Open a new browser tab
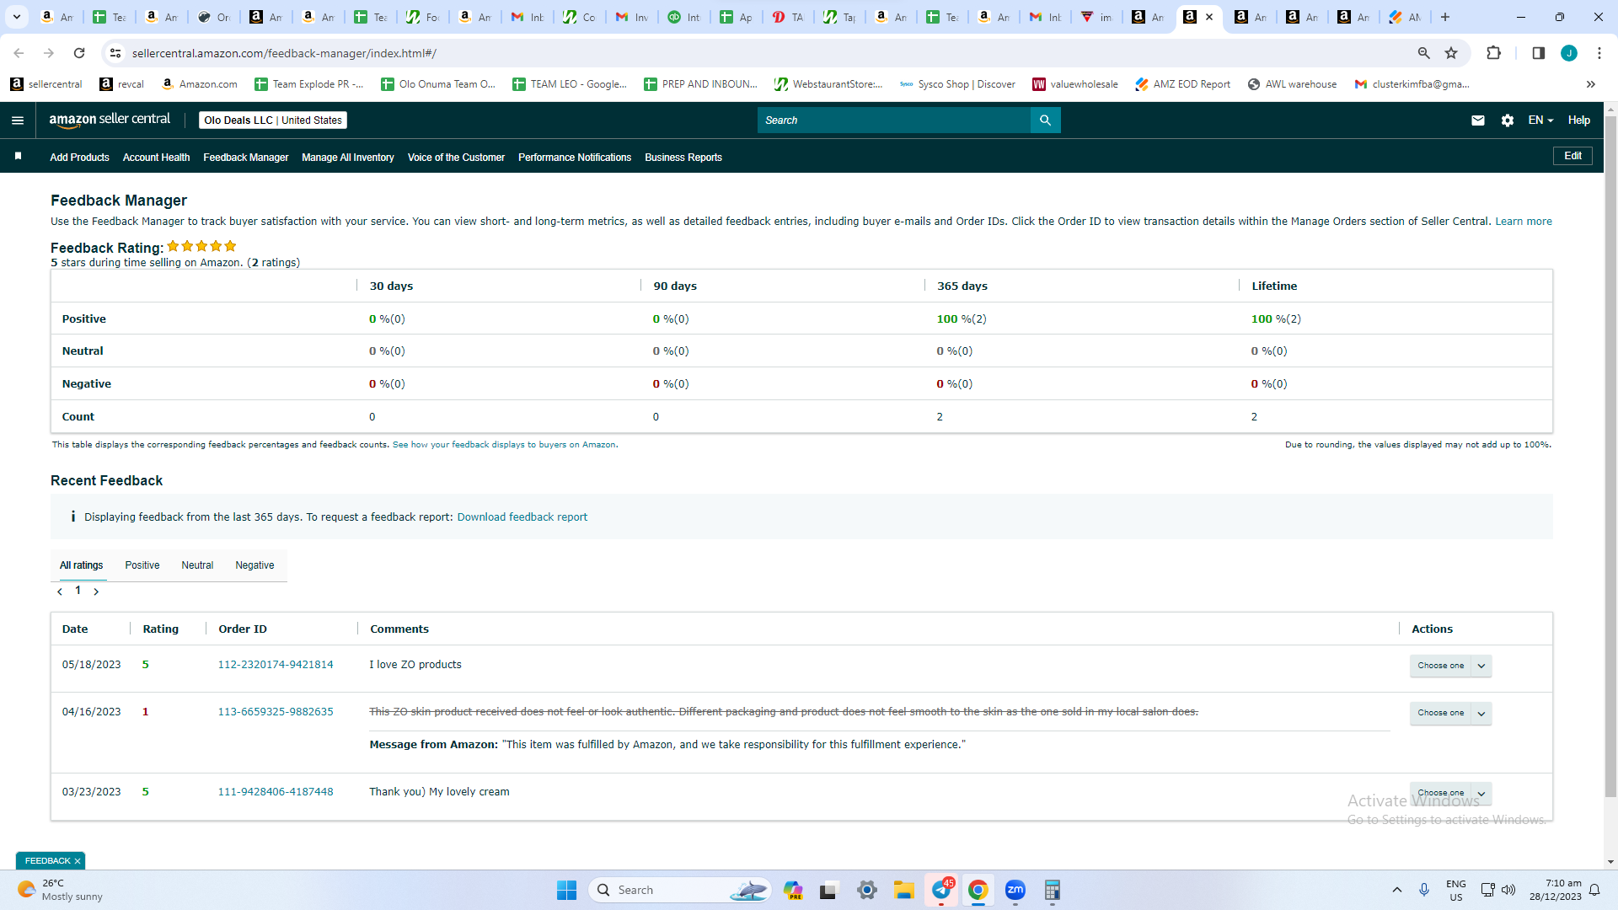 1445,17
